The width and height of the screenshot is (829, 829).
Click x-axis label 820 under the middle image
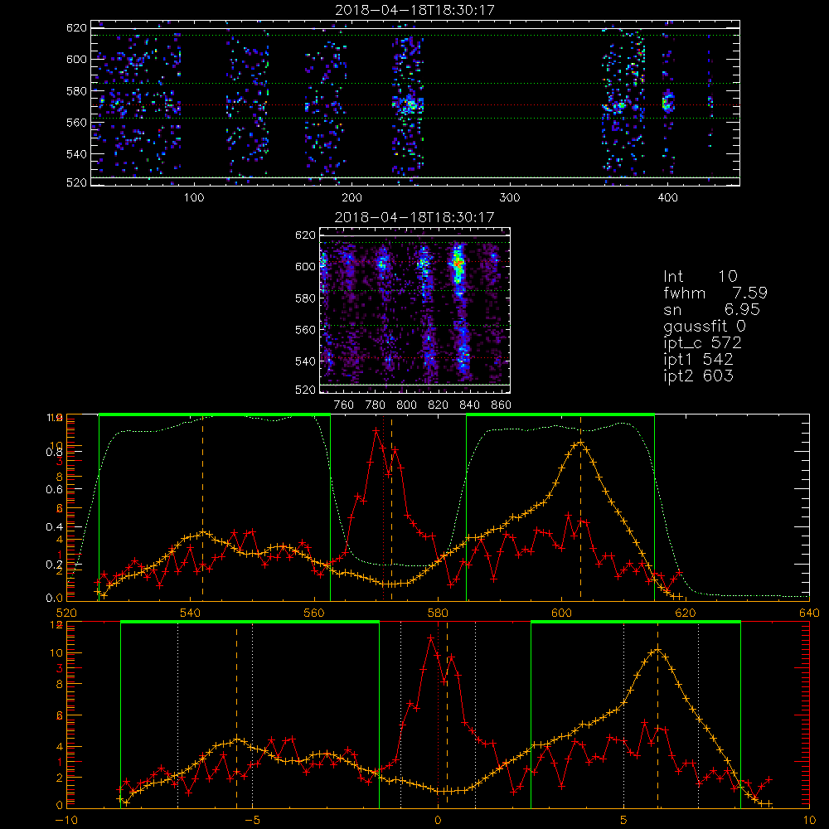(439, 405)
